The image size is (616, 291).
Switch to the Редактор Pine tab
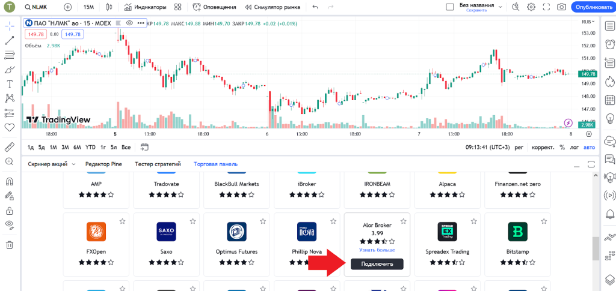coord(103,164)
